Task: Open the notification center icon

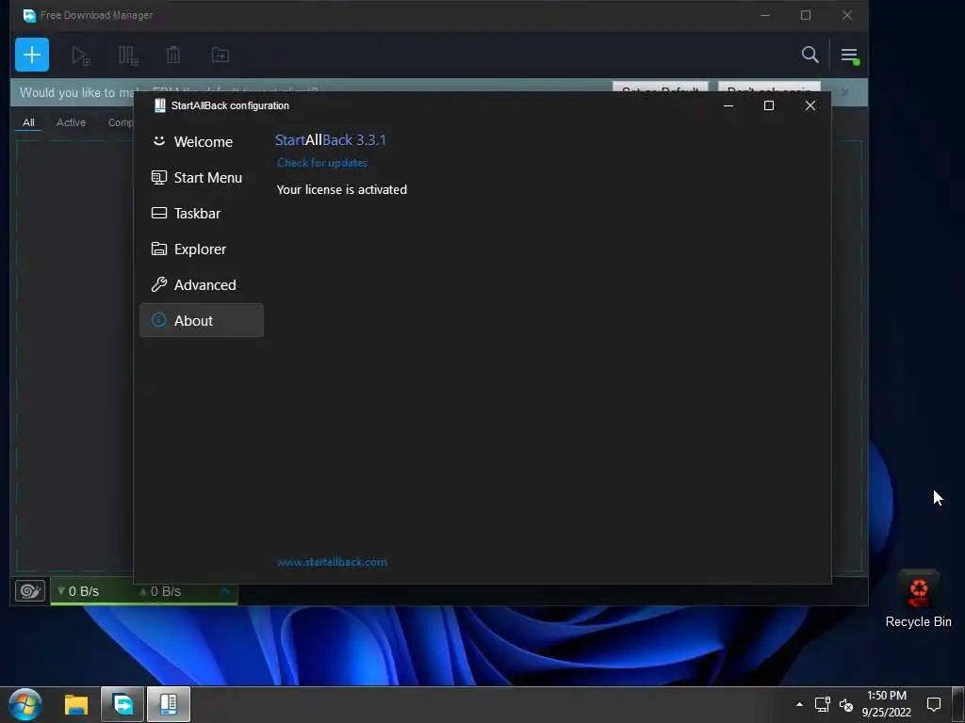Action: (934, 704)
